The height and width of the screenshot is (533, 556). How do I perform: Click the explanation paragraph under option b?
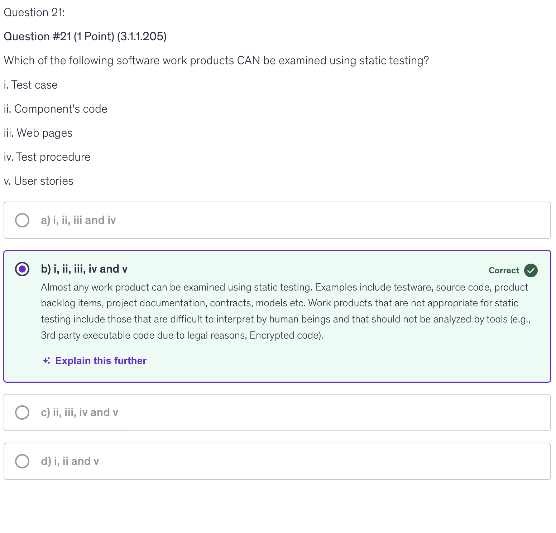pos(285,311)
